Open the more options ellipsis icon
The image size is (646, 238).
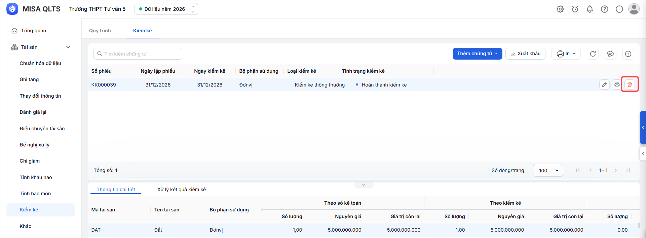619,9
